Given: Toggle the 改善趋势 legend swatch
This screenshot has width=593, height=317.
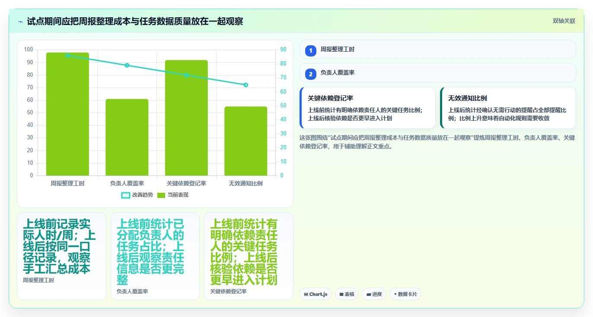Looking at the screenshot, I should point(126,195).
